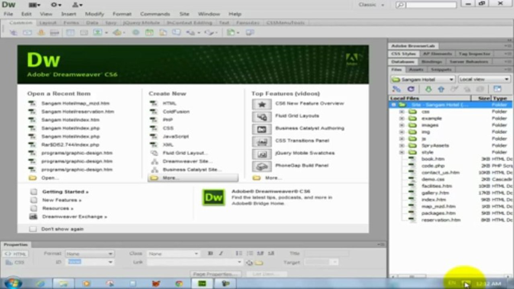Viewport: 514px width, 289px height.
Task: Switch to the Layout insert tab
Action: click(48, 23)
